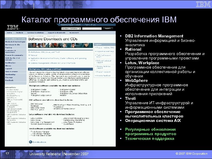Screen dimensions: 212x159
Task: Select IBM Academic Initiative sidebar header
Action: tap(15, 39)
